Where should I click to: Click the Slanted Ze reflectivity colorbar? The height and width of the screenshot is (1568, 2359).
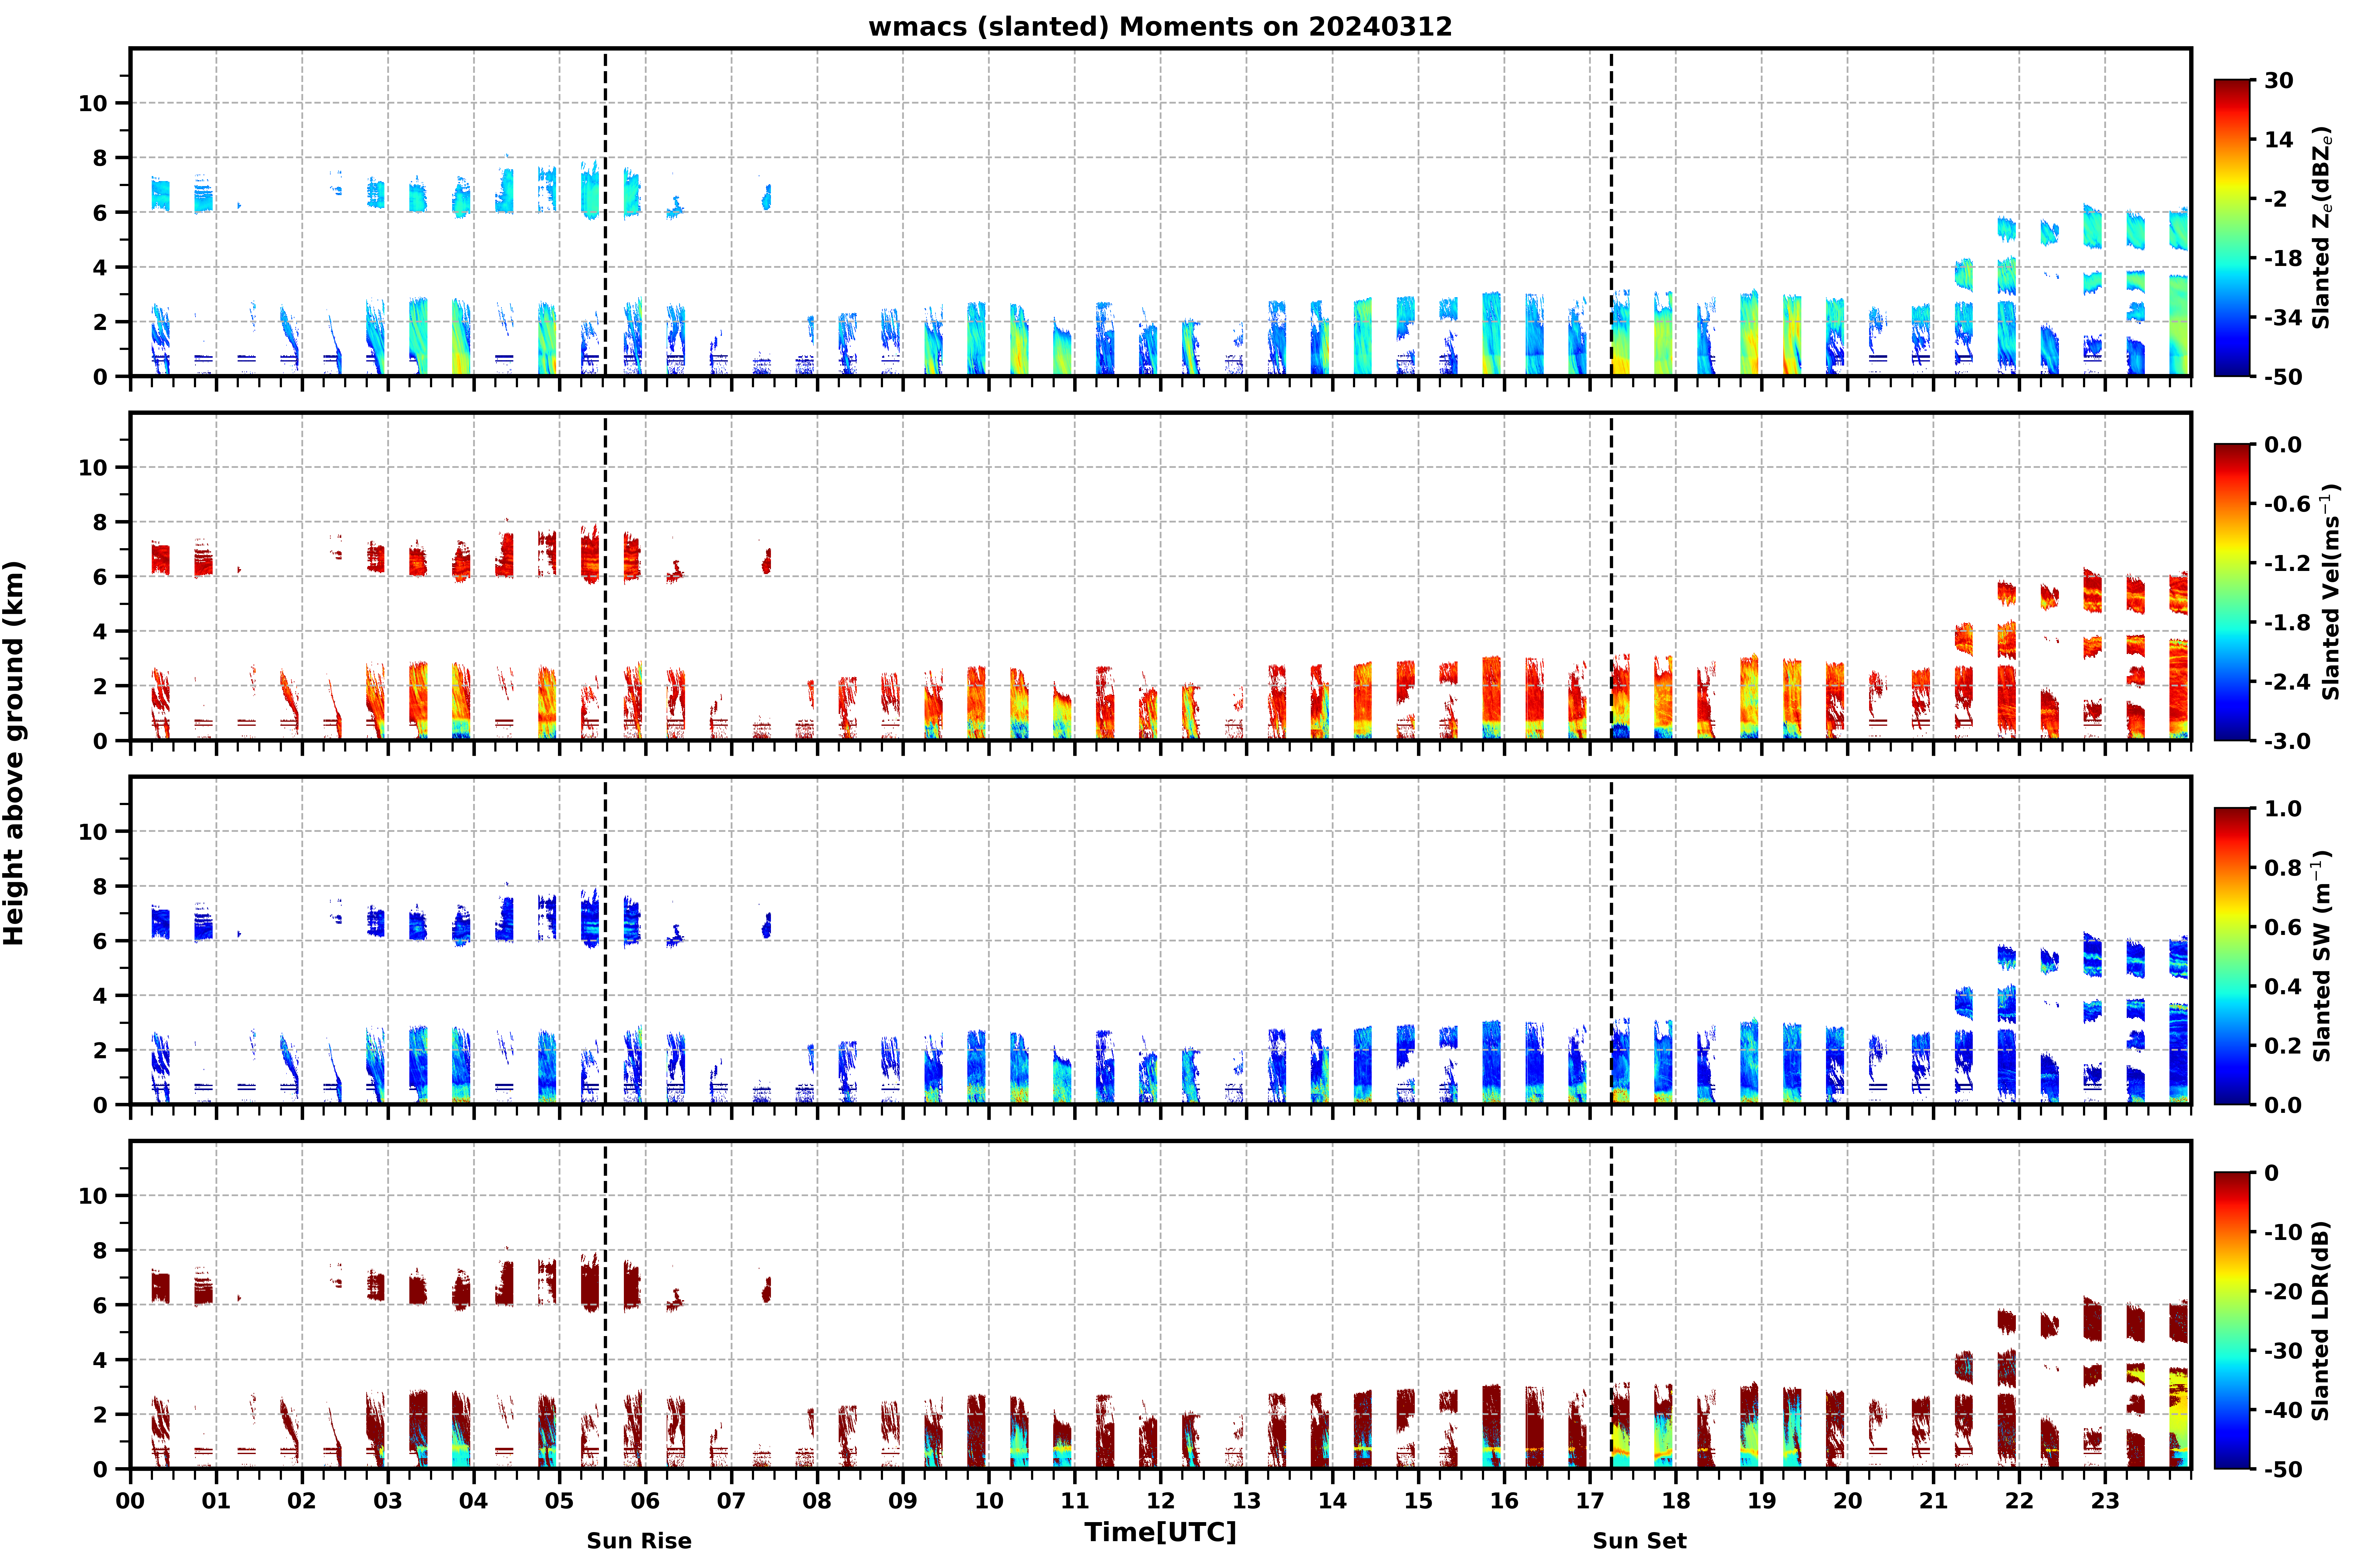click(2232, 228)
